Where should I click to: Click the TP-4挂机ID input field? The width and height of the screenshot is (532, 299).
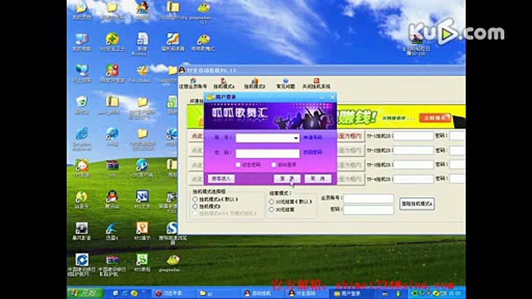(x=414, y=179)
